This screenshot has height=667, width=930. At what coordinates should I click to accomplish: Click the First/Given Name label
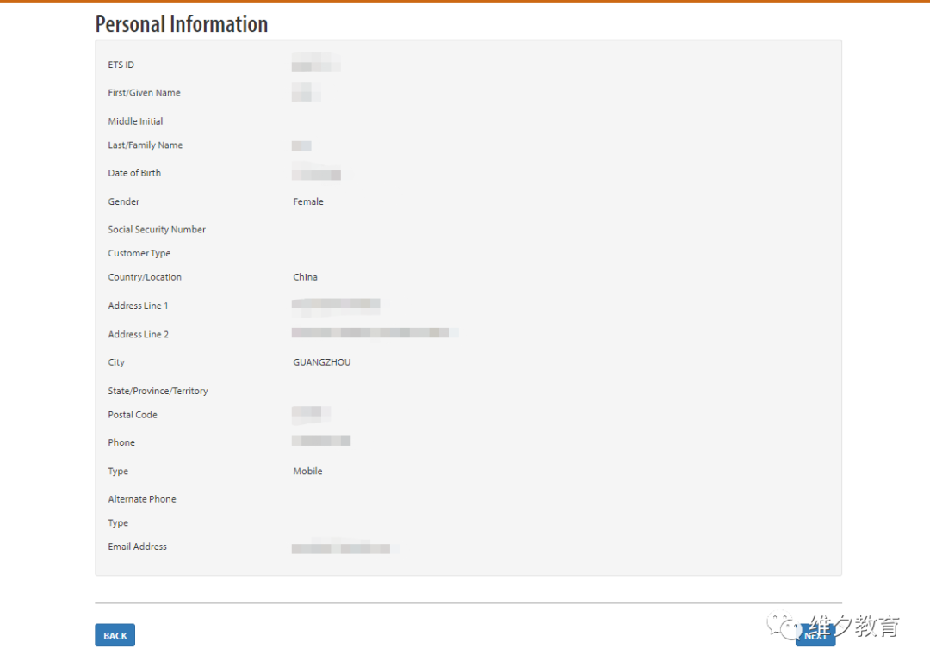pyautogui.click(x=144, y=92)
